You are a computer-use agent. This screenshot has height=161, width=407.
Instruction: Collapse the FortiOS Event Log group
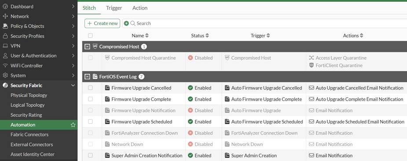click(88, 77)
